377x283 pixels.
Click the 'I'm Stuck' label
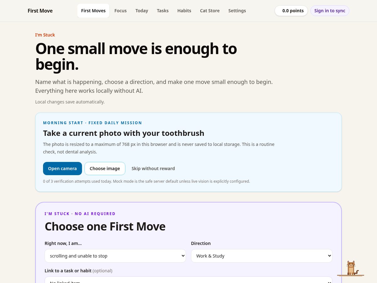(45, 35)
